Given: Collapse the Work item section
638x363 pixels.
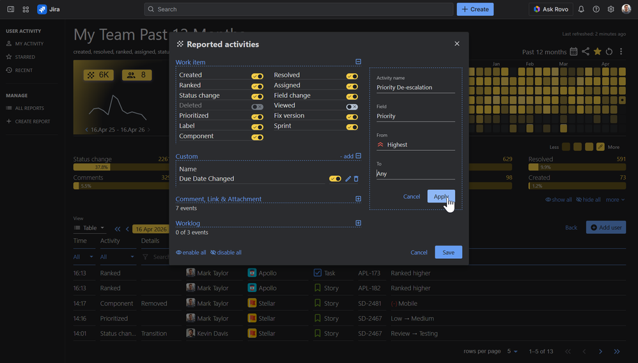Looking at the screenshot, I should [x=358, y=62].
